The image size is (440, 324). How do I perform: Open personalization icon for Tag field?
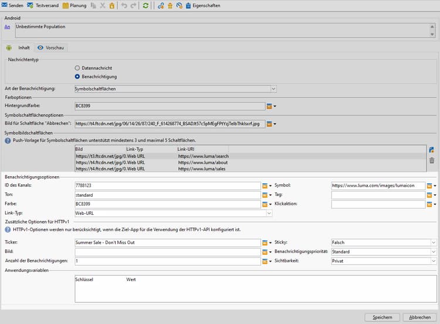click(431, 195)
